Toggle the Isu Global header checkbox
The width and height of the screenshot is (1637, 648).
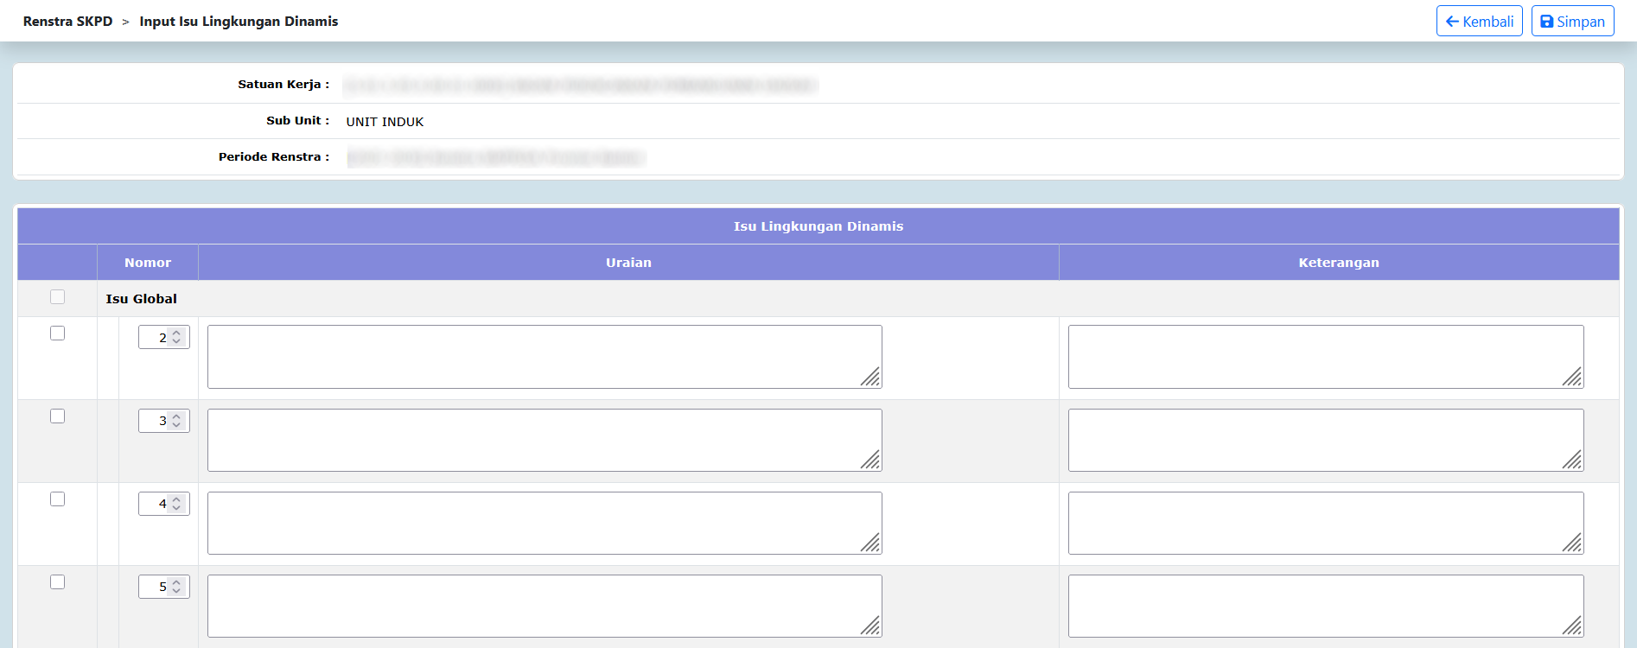(x=58, y=297)
